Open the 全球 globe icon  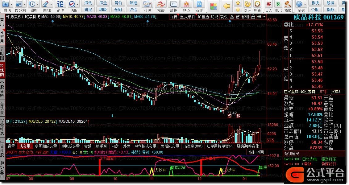click(x=299, y=4)
